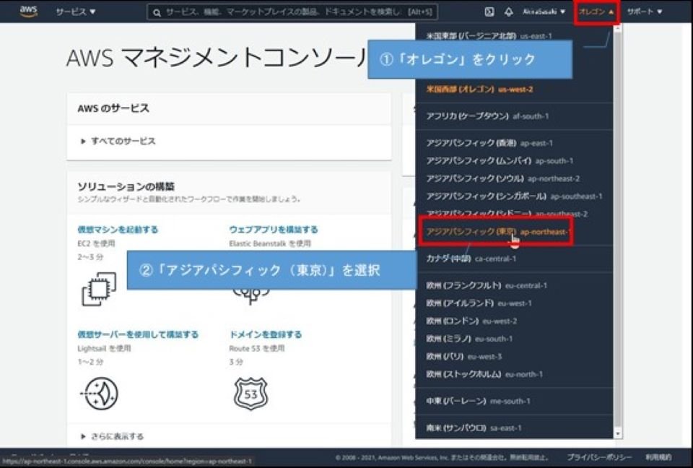Select 南米 (サンパウロ) sa-east-1 region

point(474,428)
